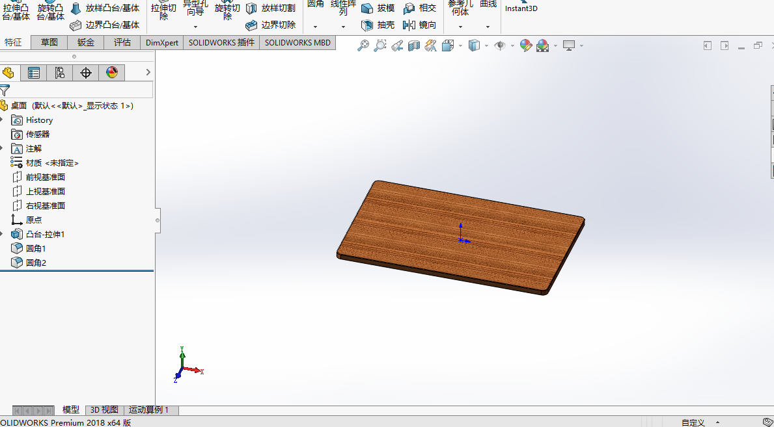774x427 pixels.
Task: Click the 边界切除 button
Action: tap(271, 25)
